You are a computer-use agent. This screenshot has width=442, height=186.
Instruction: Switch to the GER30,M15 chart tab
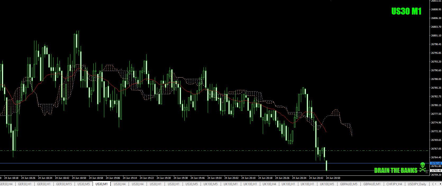(64, 184)
